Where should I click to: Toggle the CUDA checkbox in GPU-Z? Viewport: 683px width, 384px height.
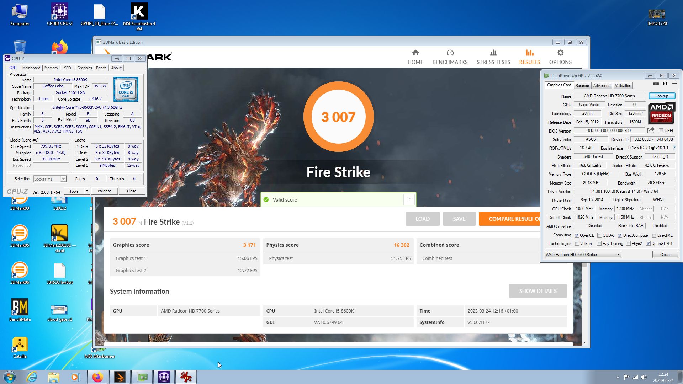pos(599,235)
